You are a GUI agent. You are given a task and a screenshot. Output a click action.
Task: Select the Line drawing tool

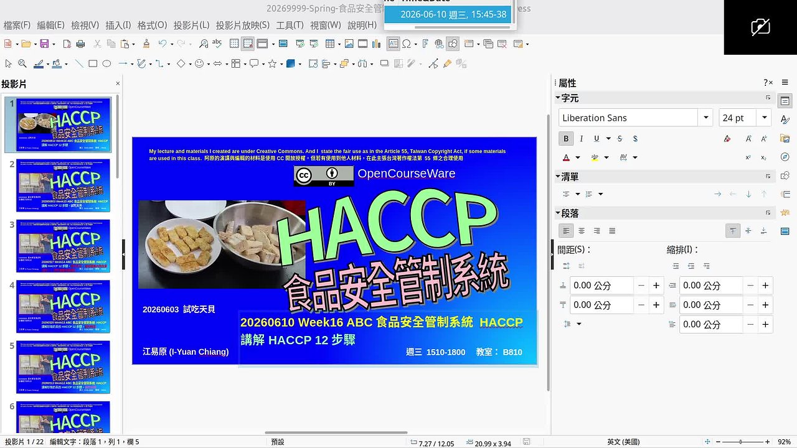pos(79,63)
